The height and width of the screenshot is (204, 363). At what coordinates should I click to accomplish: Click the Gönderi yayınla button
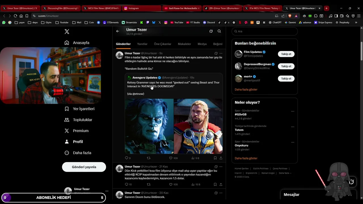pos(84,167)
